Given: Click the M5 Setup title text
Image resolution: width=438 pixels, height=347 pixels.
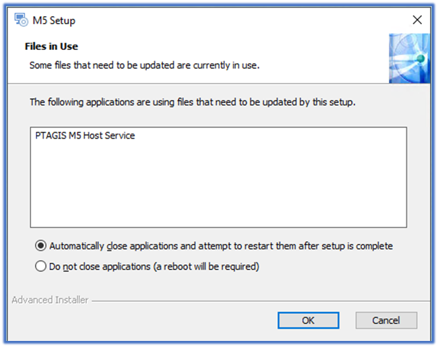Looking at the screenshot, I should (x=54, y=20).
